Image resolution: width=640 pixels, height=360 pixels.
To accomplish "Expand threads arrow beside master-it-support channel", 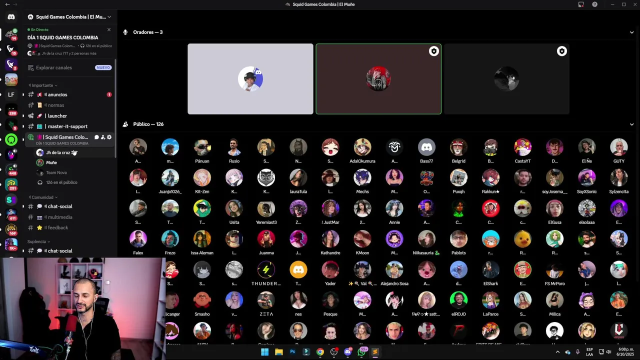I will click(x=22, y=126).
